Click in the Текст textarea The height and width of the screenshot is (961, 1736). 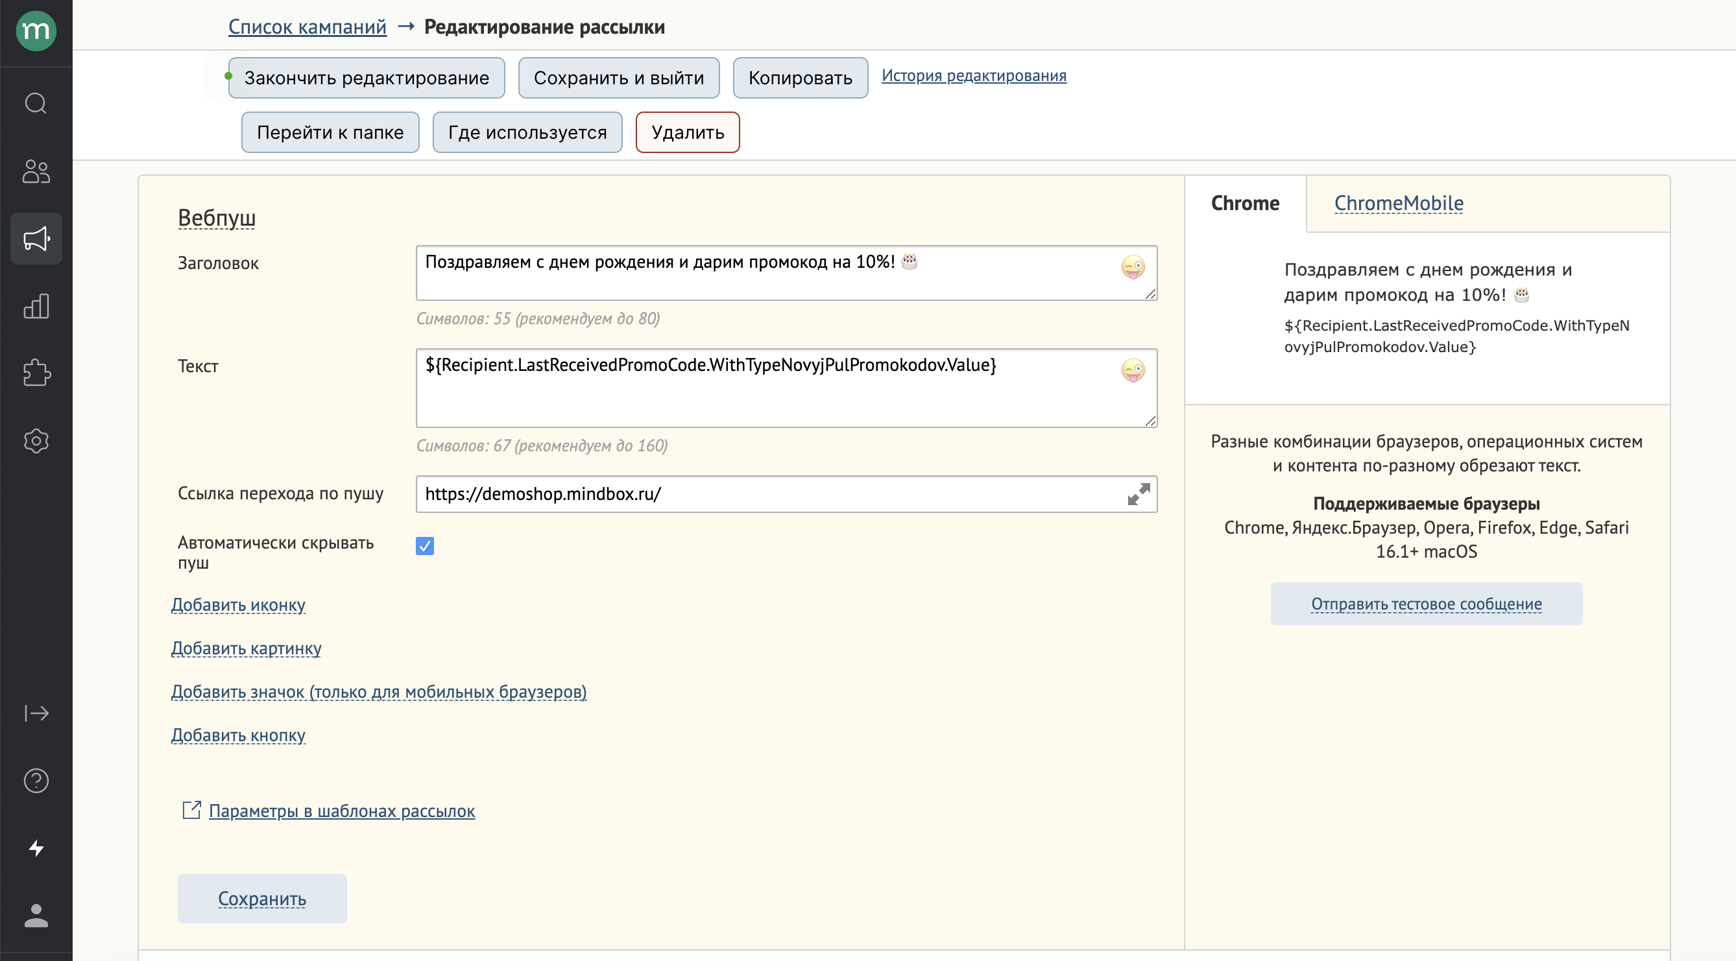click(786, 388)
